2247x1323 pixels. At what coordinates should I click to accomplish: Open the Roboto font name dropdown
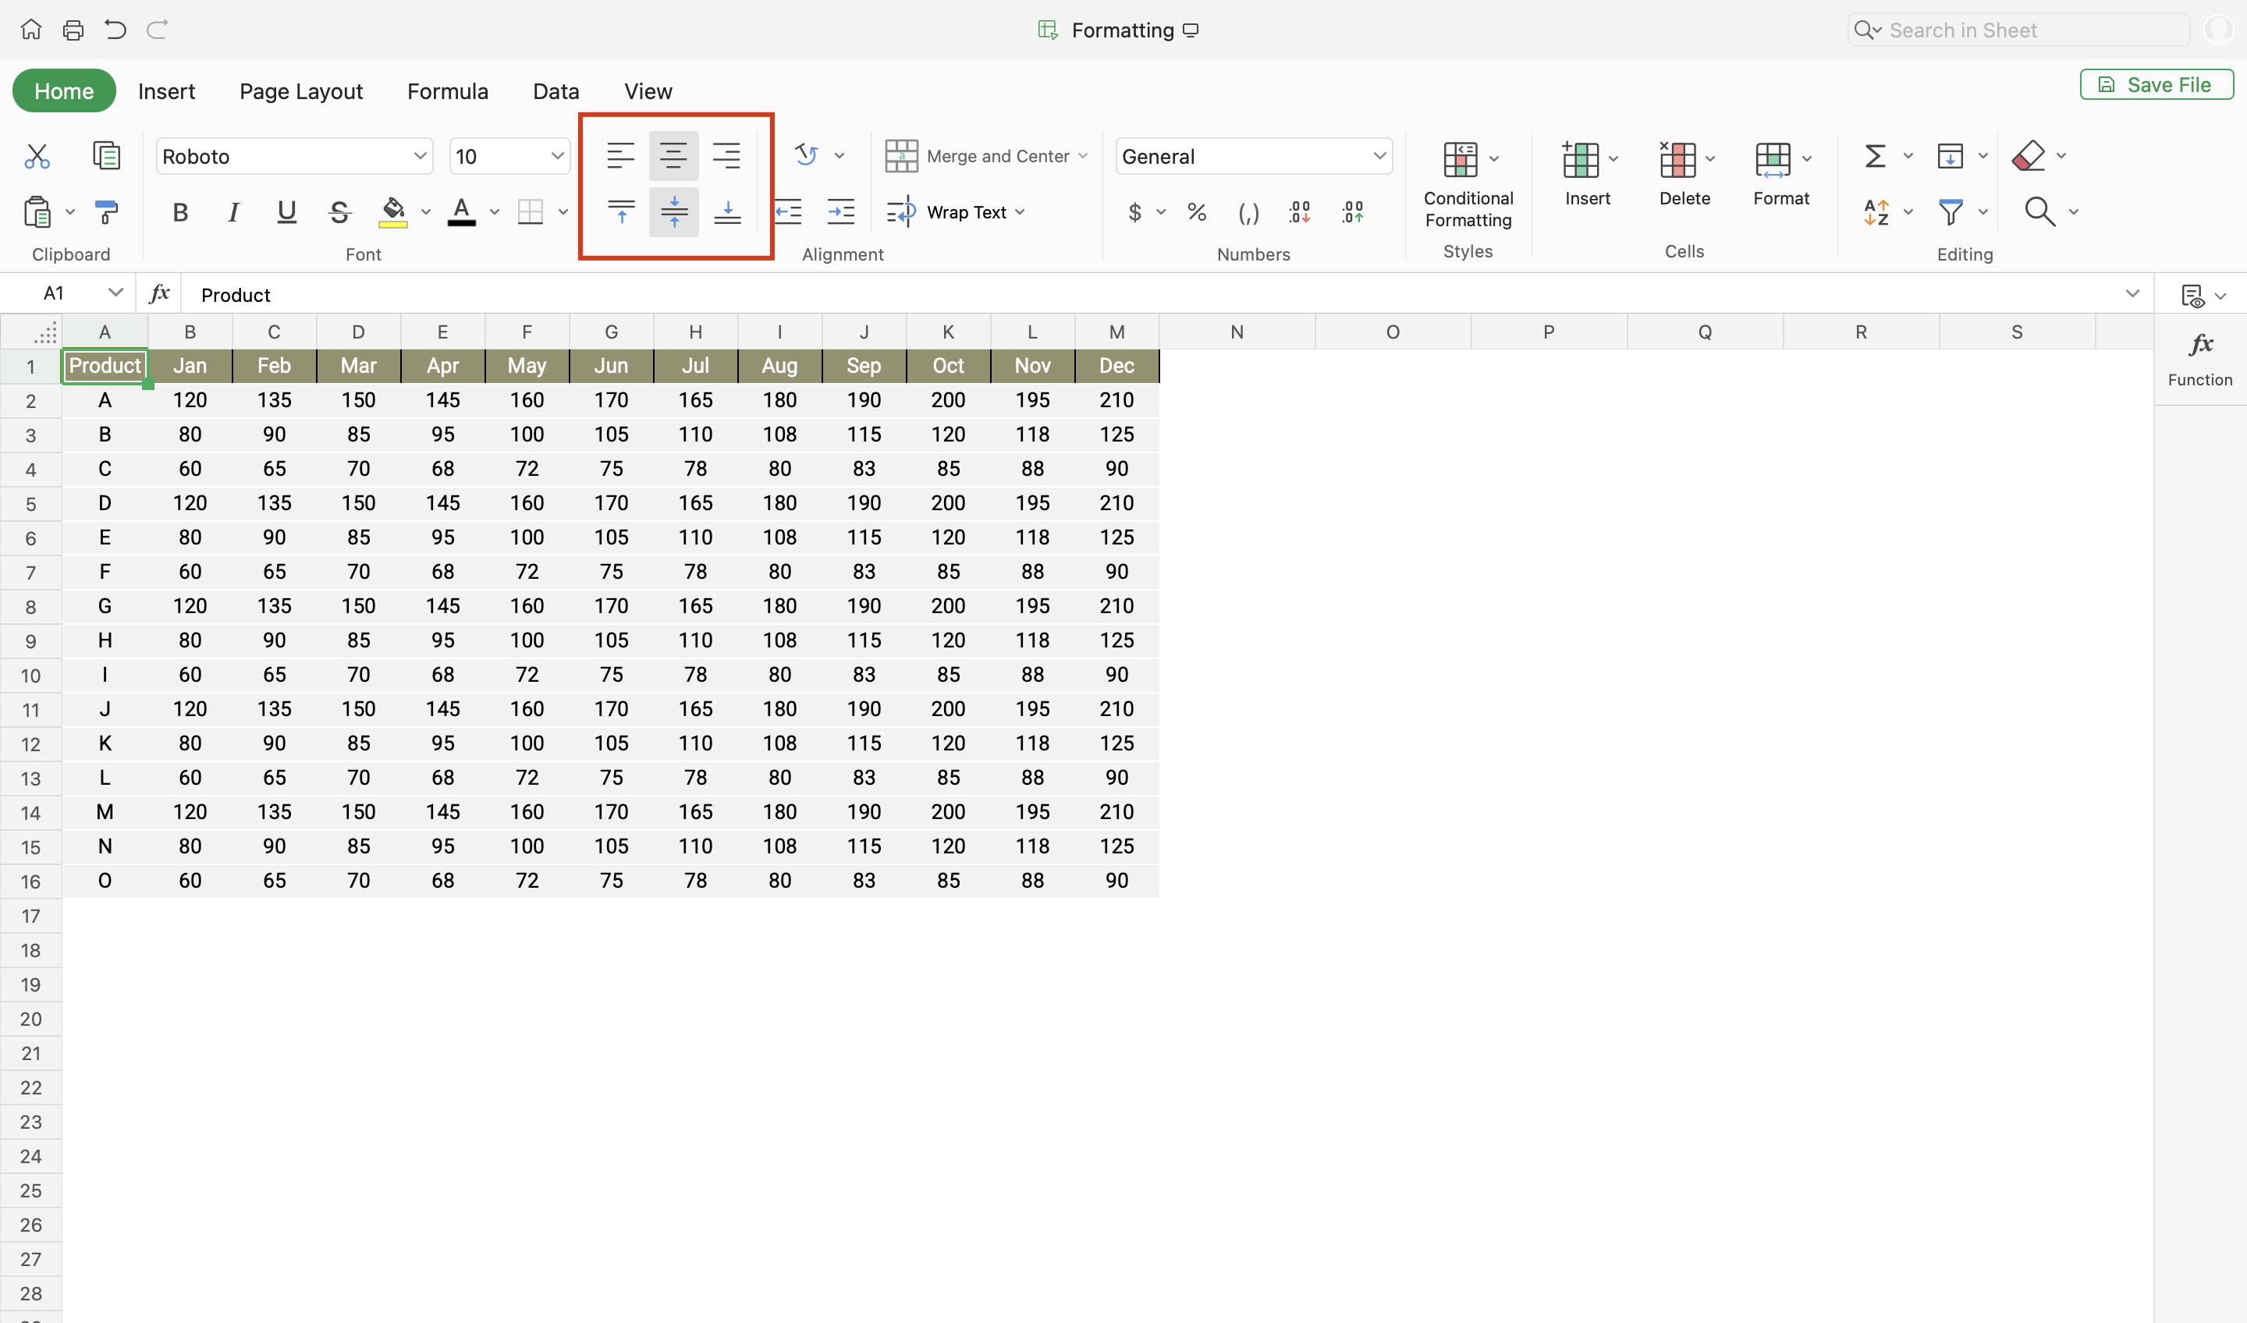(x=419, y=156)
